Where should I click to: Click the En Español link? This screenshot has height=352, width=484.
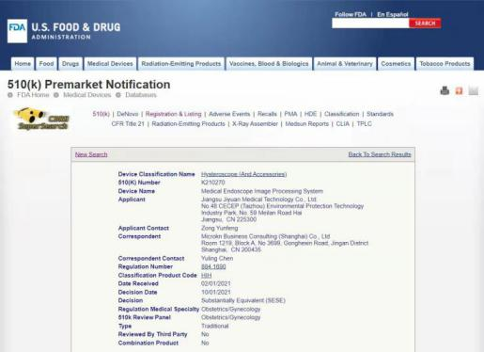[x=393, y=14]
